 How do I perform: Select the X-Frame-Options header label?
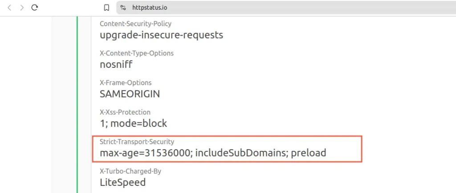click(126, 83)
